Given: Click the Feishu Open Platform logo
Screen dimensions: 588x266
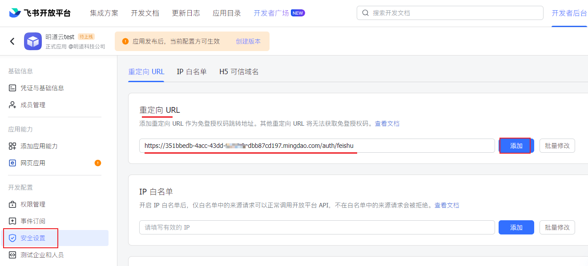Looking at the screenshot, I should coord(40,13).
